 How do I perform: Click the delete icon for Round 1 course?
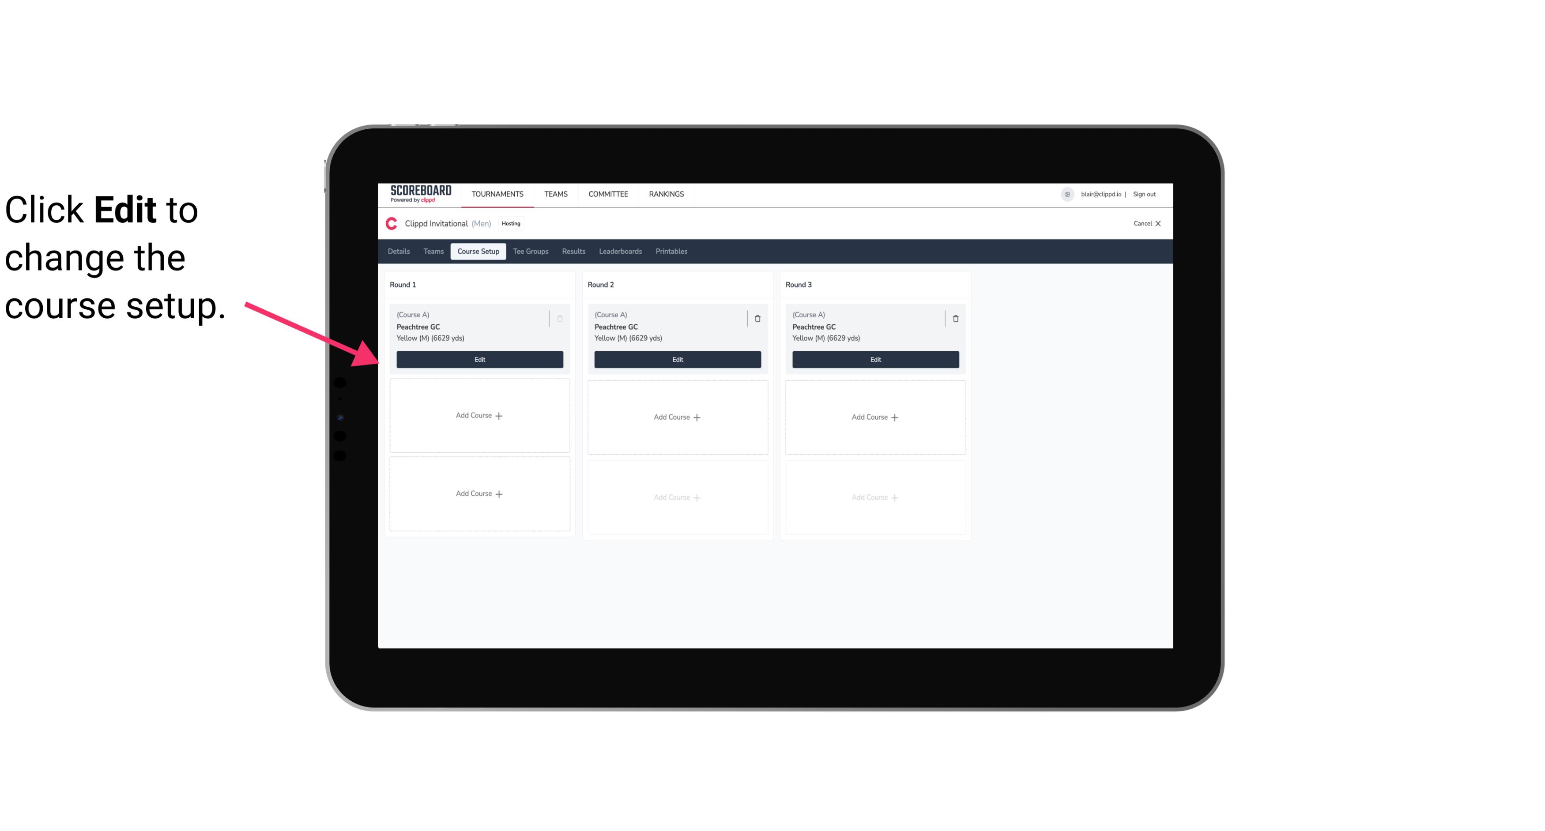[561, 317]
